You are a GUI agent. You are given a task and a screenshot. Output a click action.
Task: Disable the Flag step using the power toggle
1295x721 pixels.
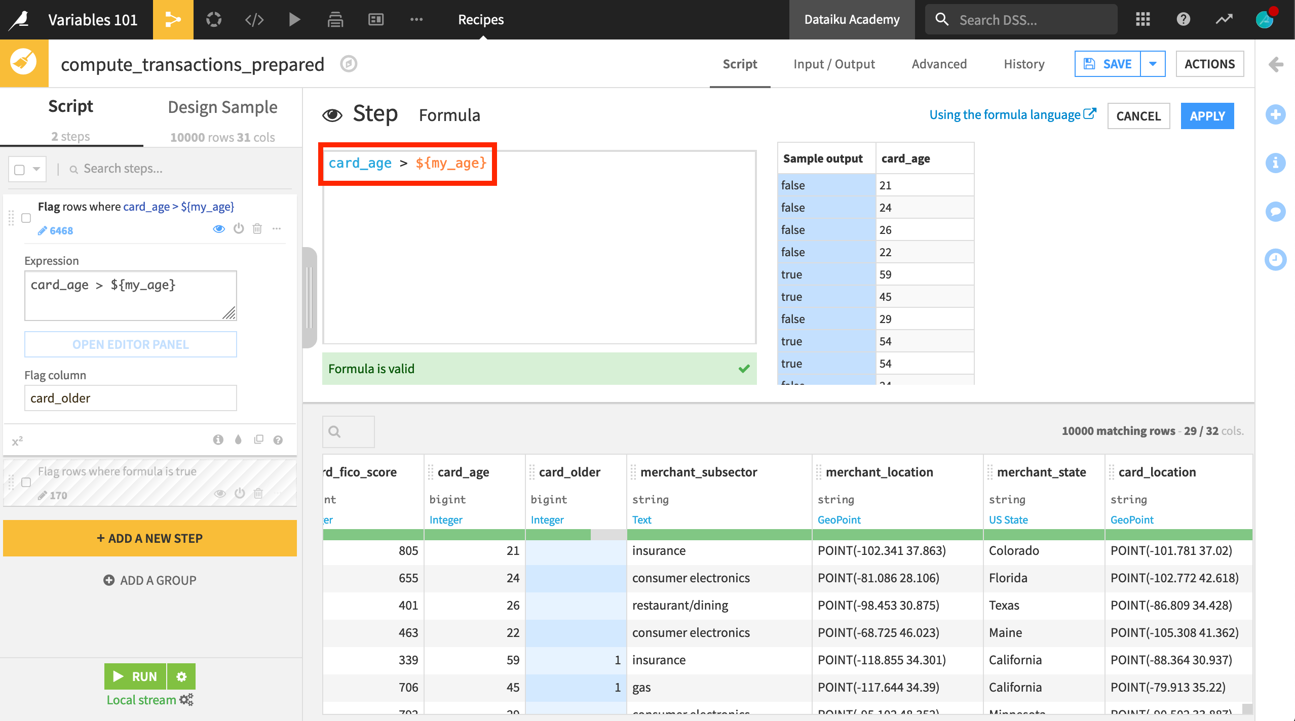238,229
